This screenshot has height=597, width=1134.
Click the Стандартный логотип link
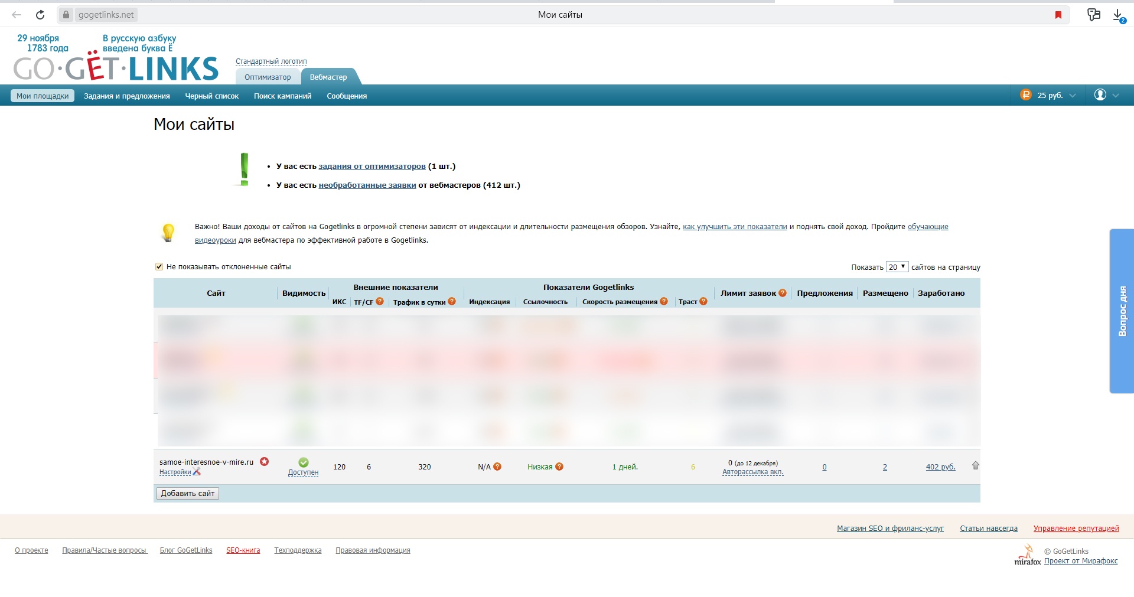pos(271,61)
